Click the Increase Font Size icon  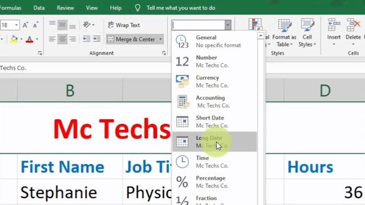coord(25,25)
